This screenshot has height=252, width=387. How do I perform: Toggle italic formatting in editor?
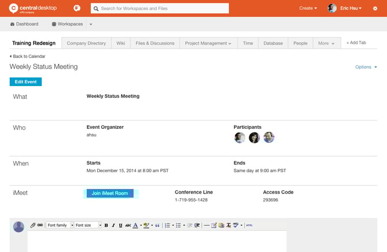point(113,225)
